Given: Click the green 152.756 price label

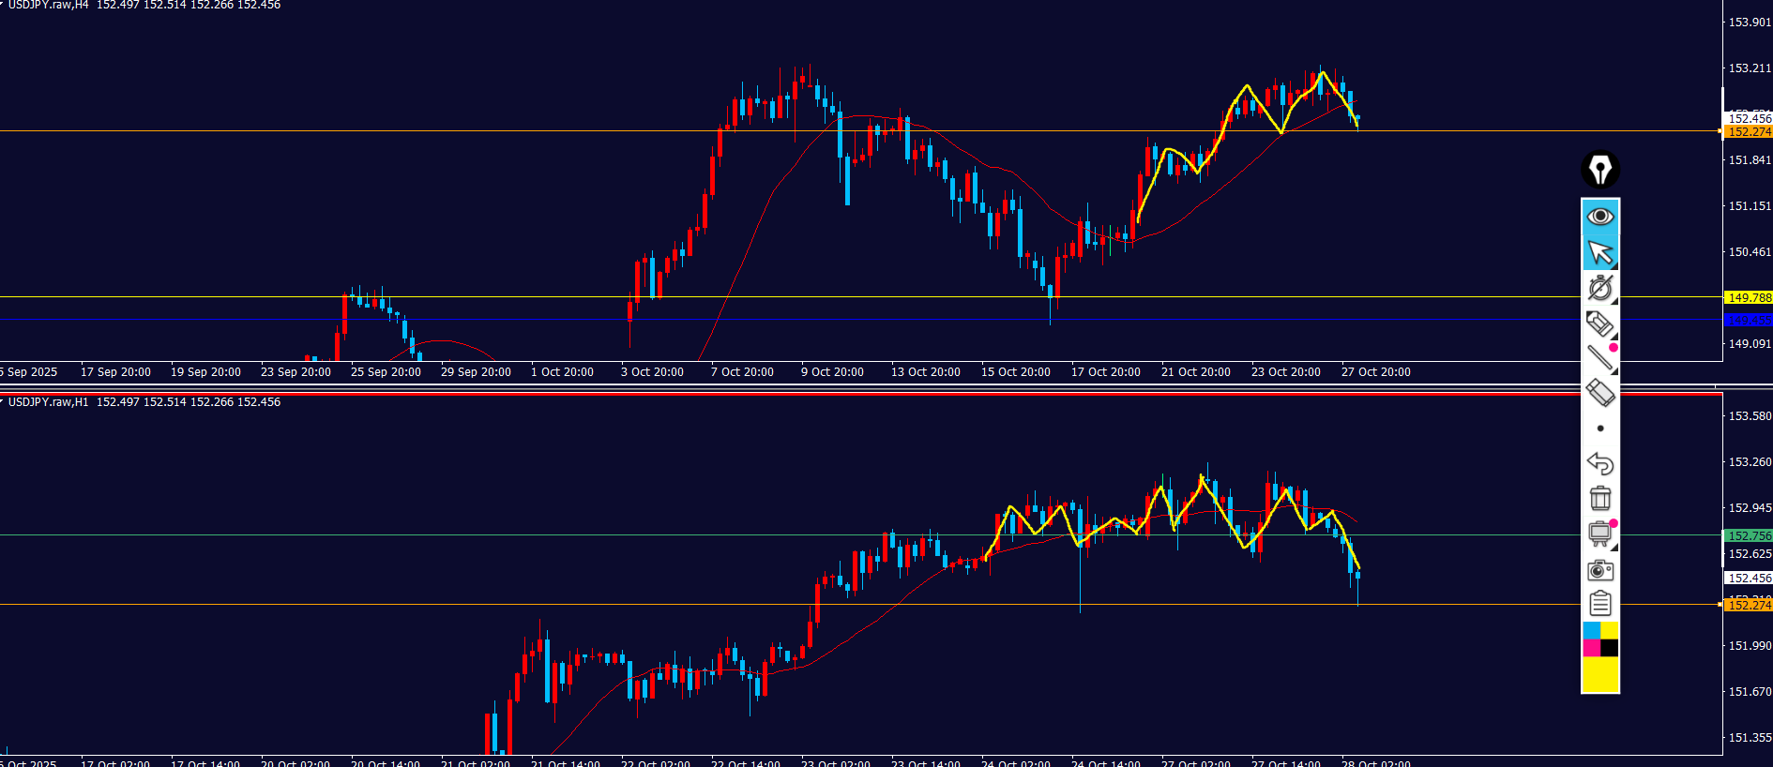Looking at the screenshot, I should click(x=1749, y=536).
